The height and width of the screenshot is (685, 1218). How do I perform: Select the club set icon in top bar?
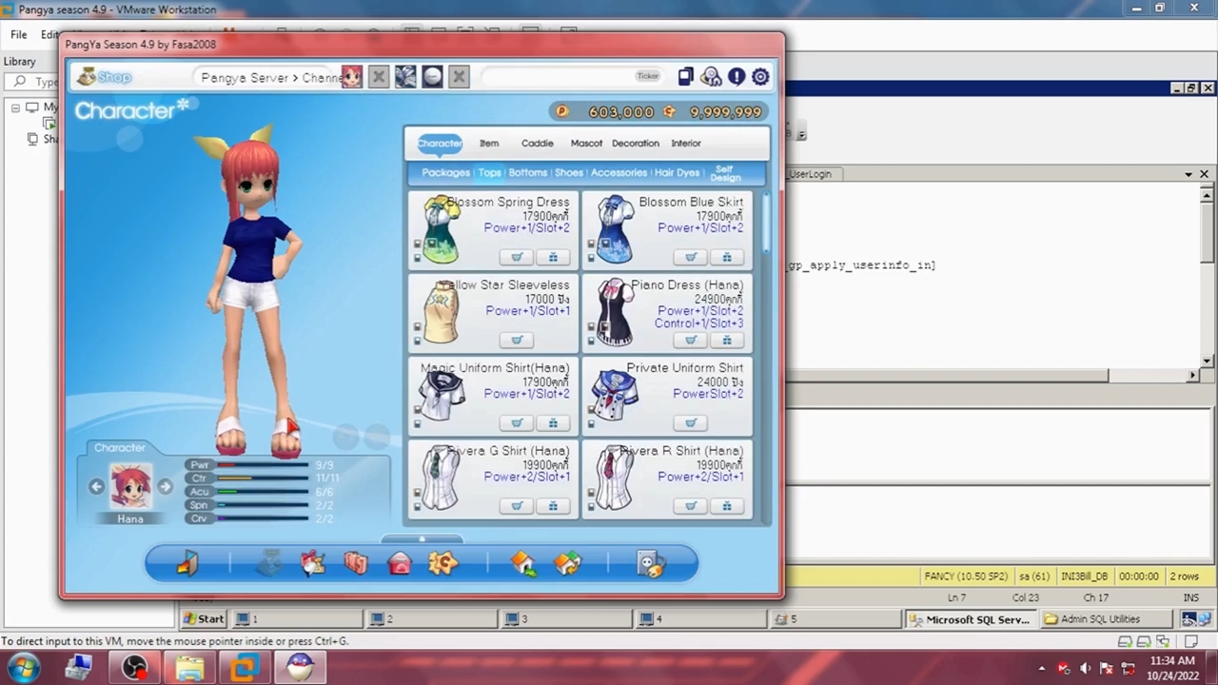pyautogui.click(x=405, y=77)
